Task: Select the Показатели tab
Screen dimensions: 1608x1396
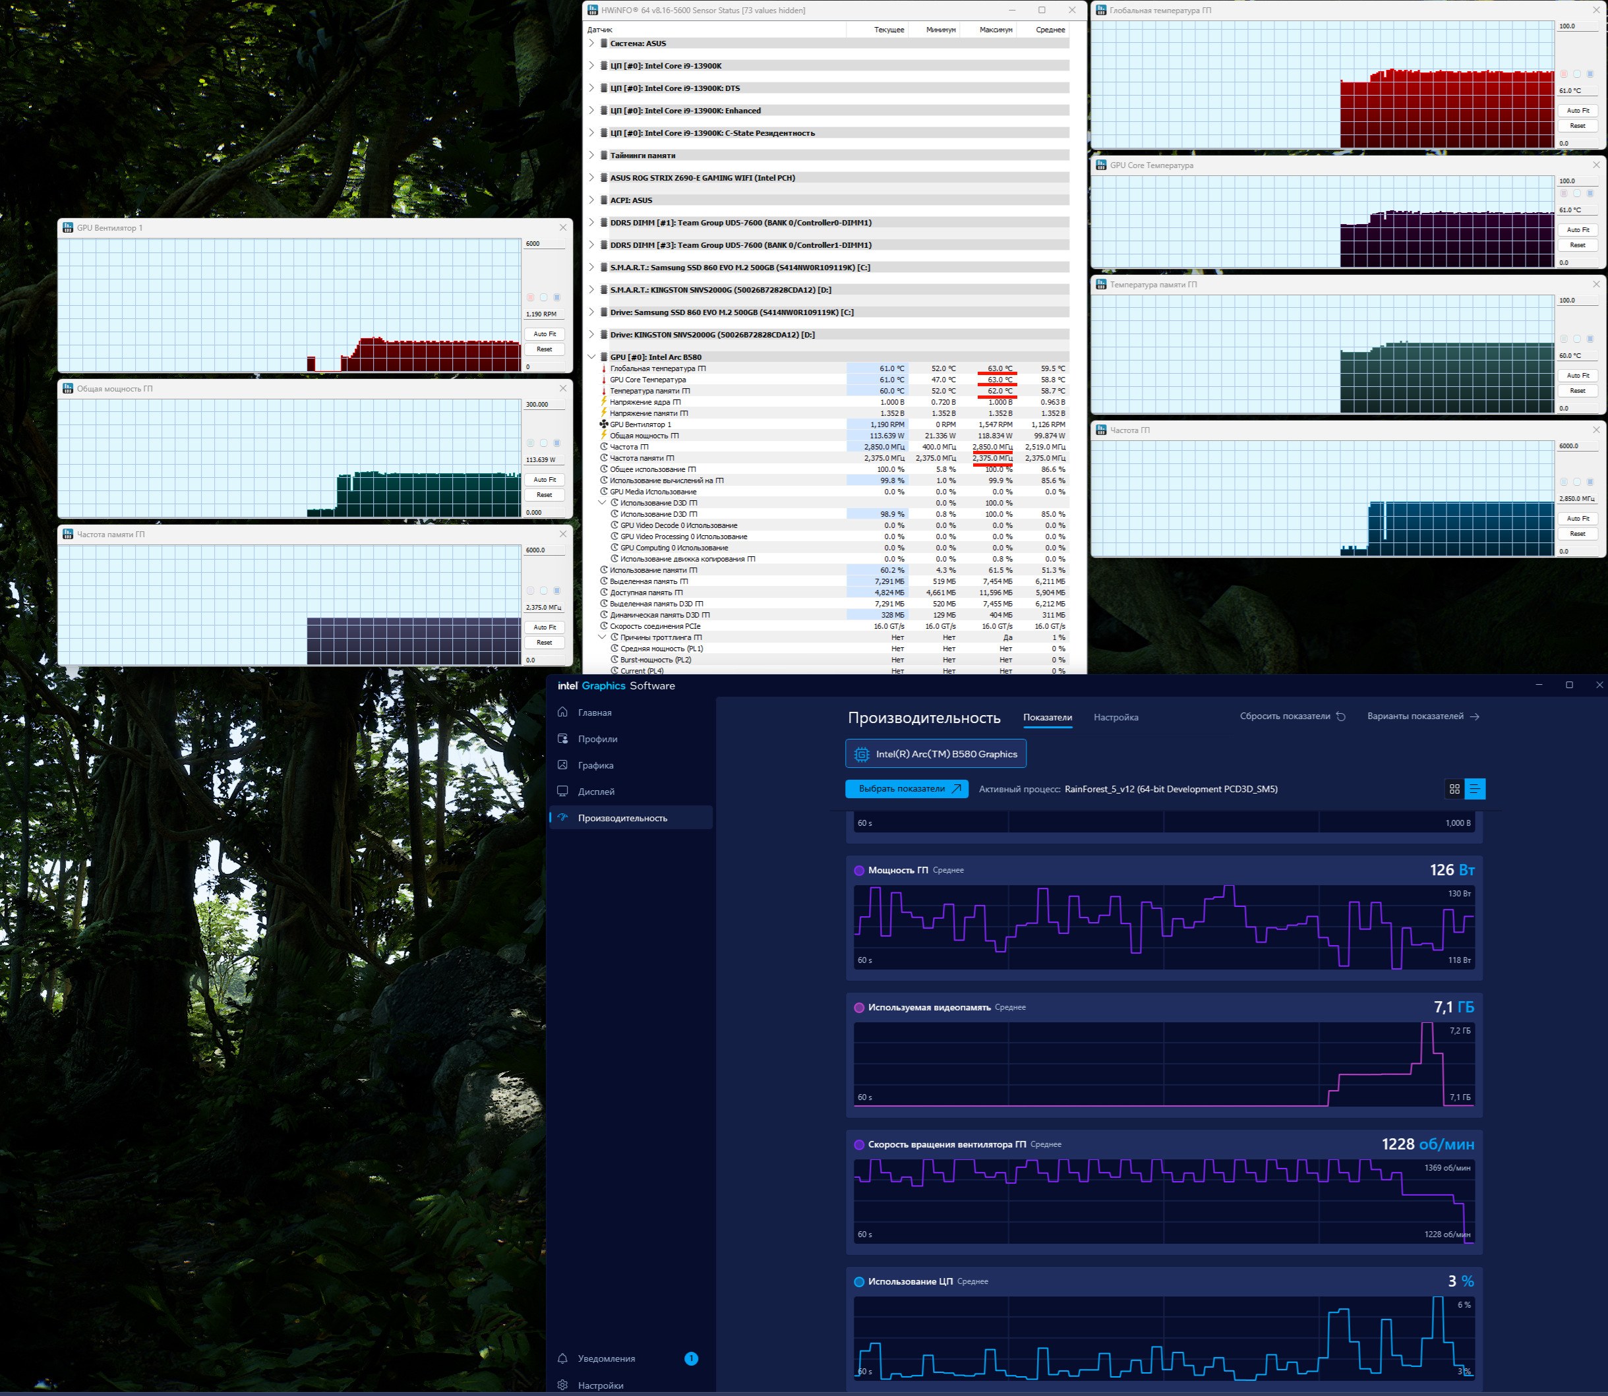Action: coord(1047,718)
